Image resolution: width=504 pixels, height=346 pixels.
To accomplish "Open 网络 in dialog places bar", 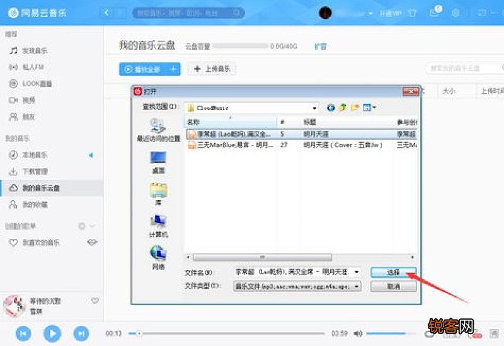I will tap(158, 258).
